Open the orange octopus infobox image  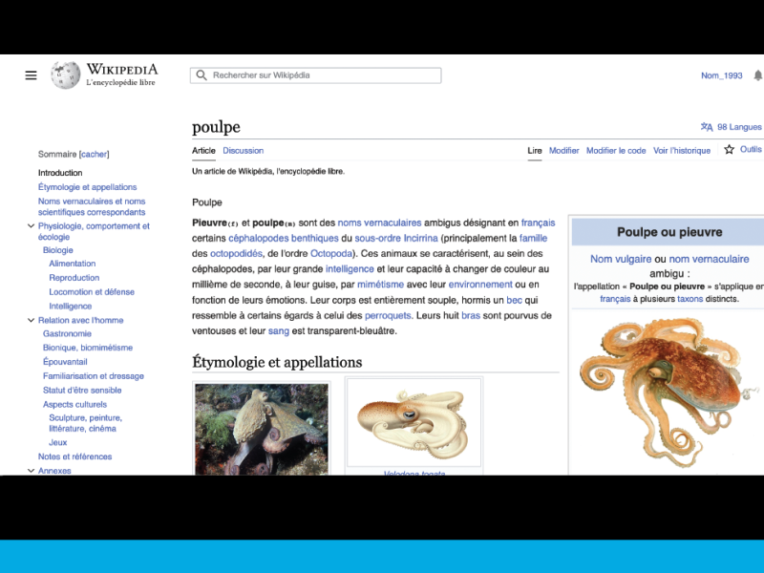[669, 393]
